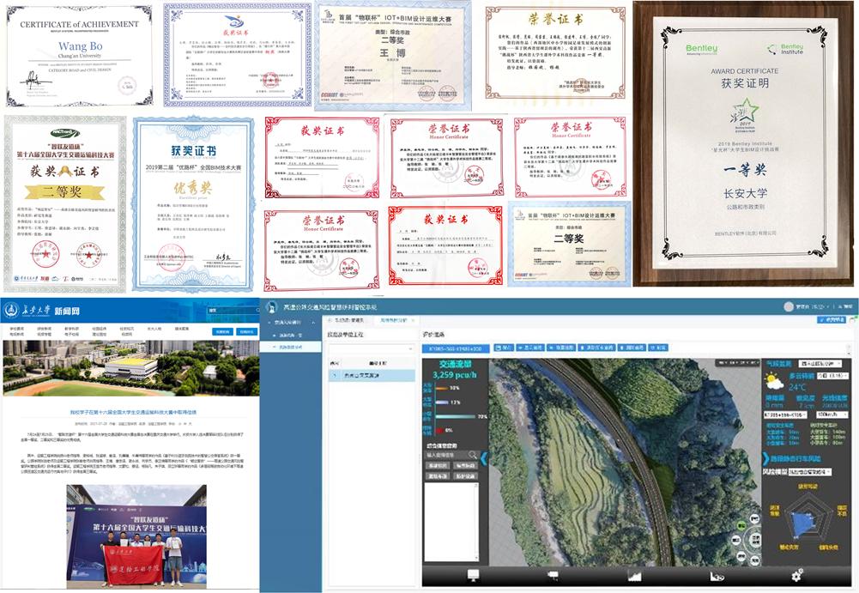Collapse the top sidebar menu group arrow
Viewport: 859px width, 593px height.
[313, 323]
